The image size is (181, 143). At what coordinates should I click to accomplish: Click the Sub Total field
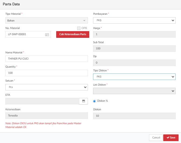click(x=134, y=49)
